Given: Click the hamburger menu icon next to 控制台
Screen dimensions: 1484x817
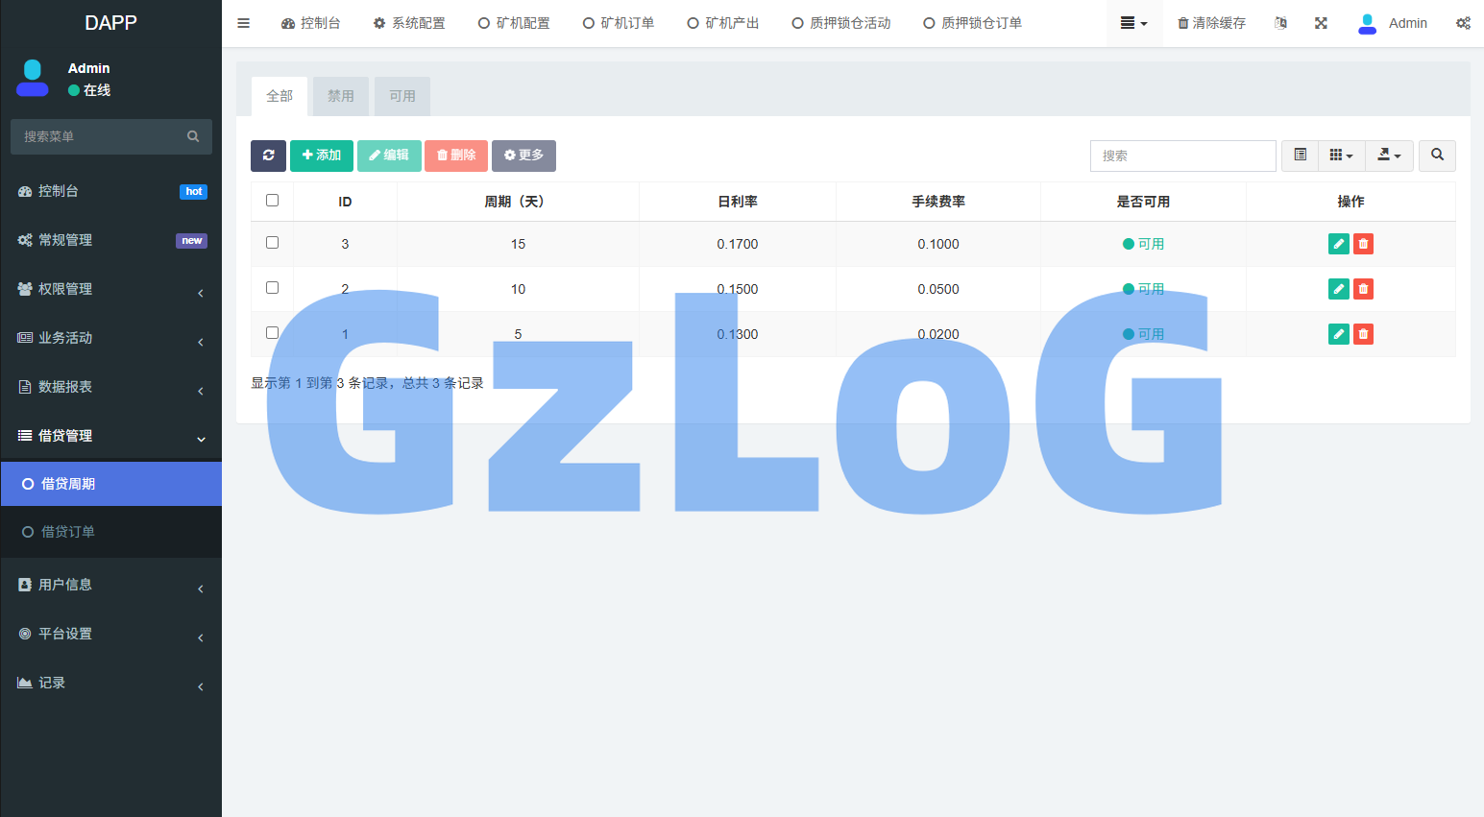Looking at the screenshot, I should point(243,22).
